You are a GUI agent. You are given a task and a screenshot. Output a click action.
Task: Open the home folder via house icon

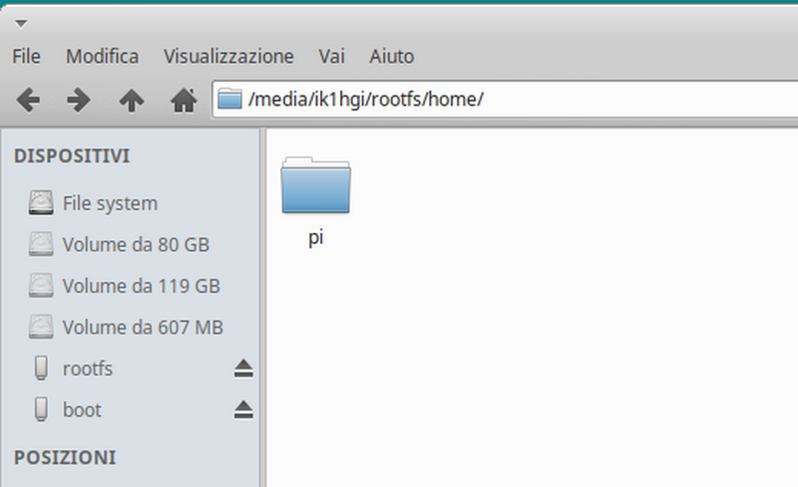[184, 100]
